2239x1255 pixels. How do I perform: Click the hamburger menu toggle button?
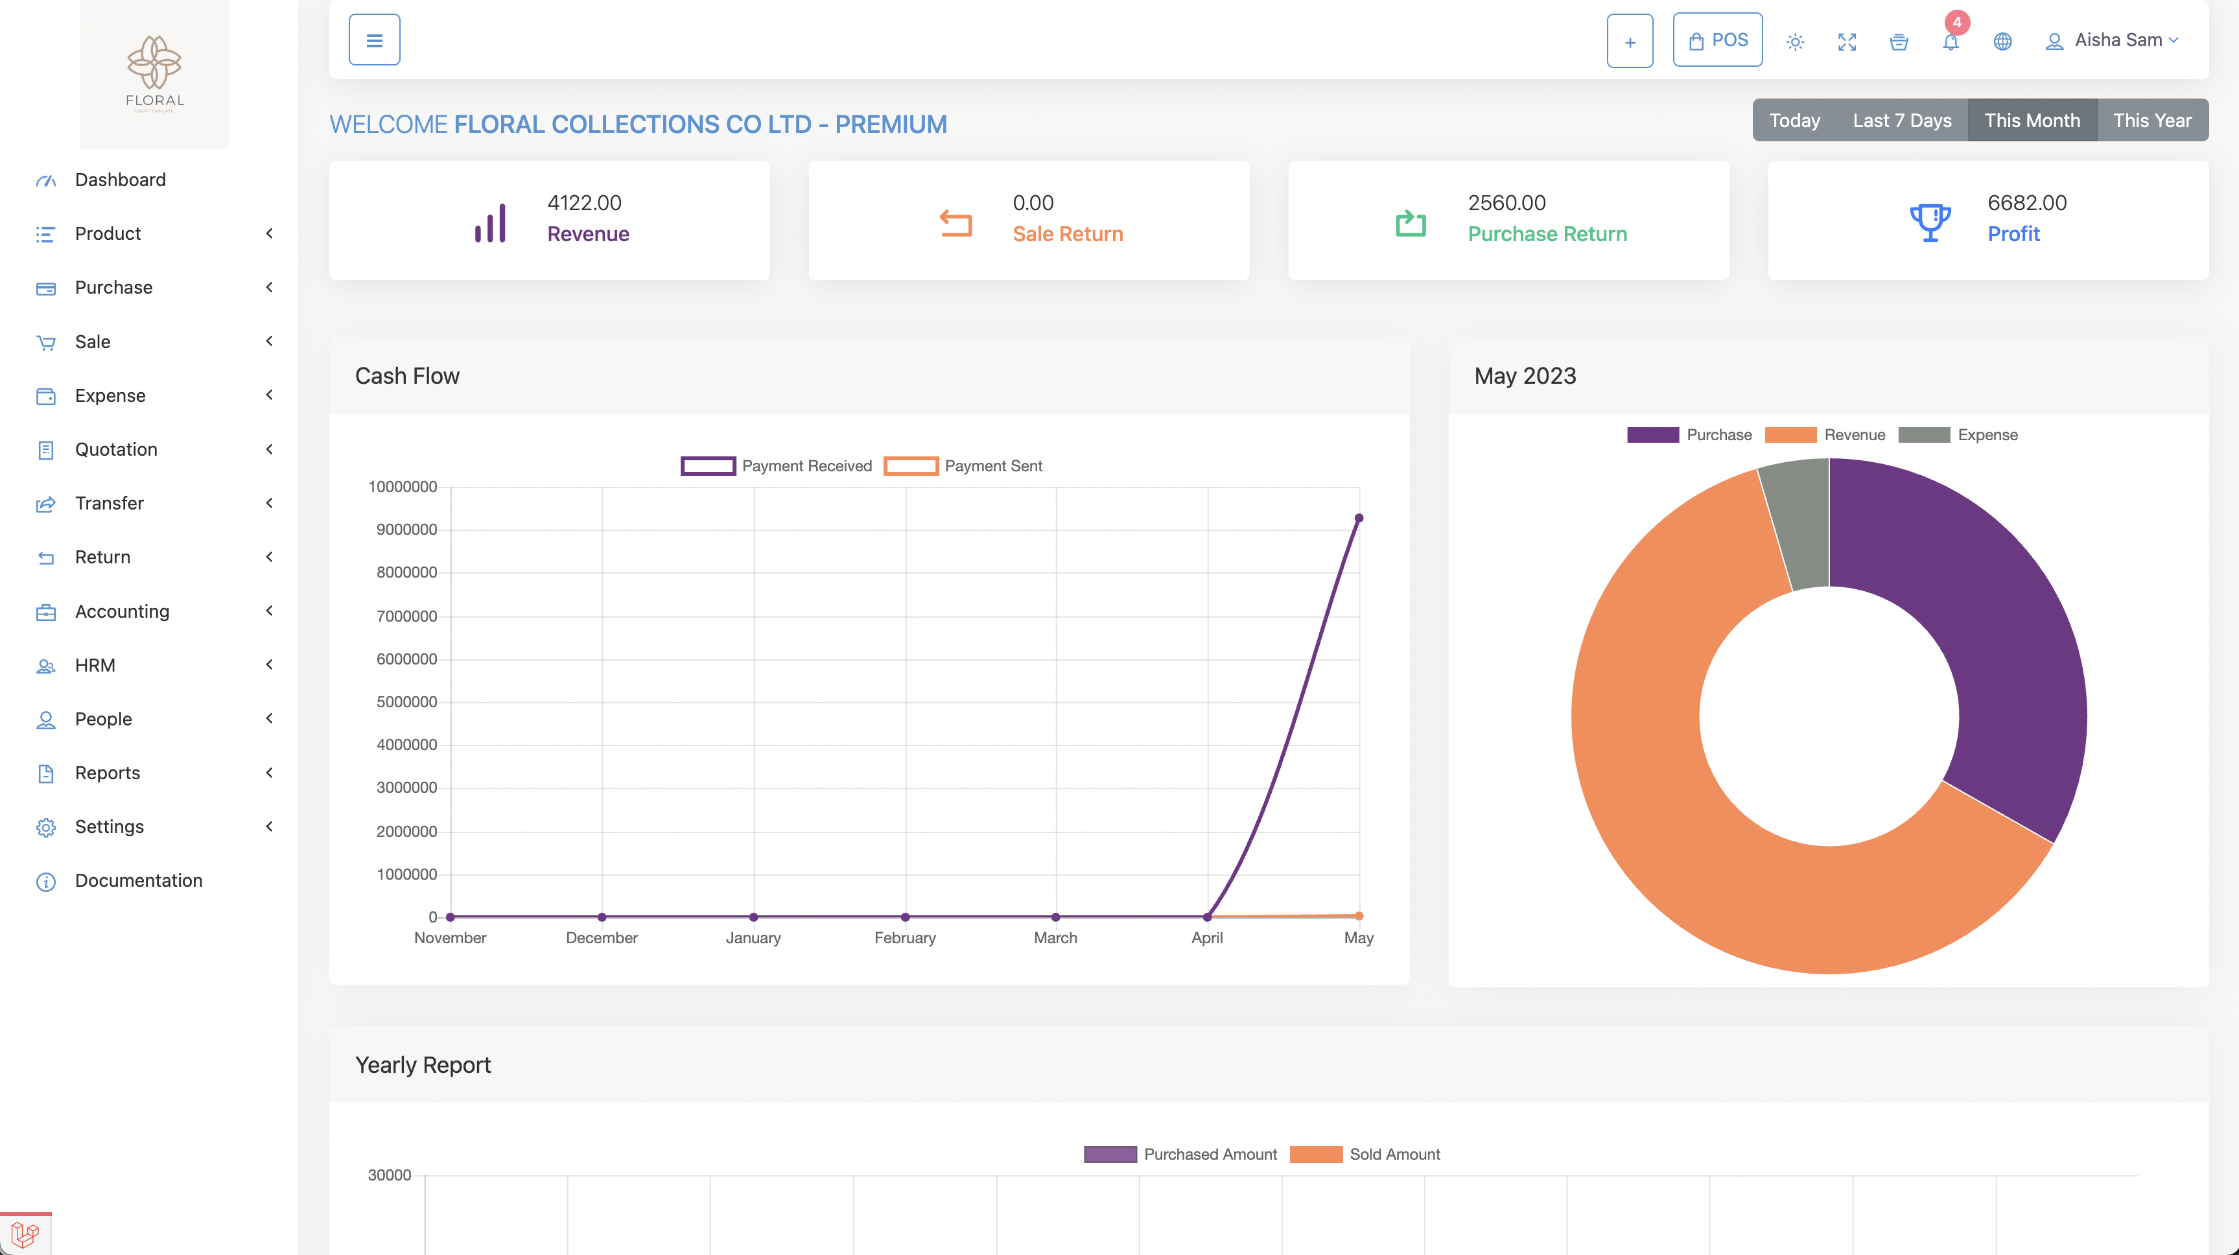374,40
